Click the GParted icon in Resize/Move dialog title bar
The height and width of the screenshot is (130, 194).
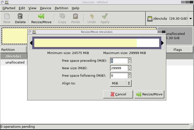pyautogui.click(x=34, y=32)
